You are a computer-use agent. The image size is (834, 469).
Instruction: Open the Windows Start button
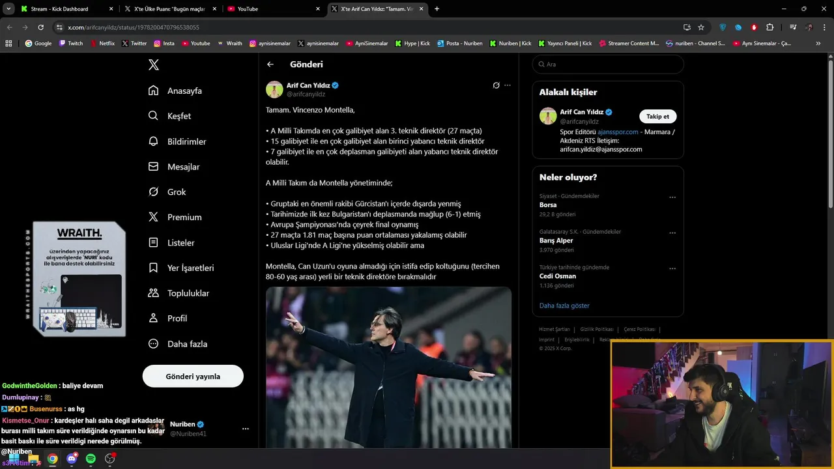[x=14, y=459]
